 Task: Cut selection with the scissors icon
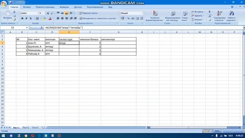tap(15, 12)
